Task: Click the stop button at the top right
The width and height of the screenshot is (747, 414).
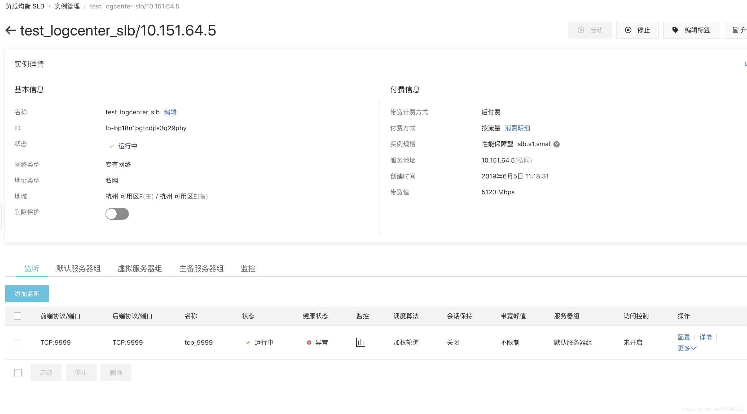Action: [637, 30]
